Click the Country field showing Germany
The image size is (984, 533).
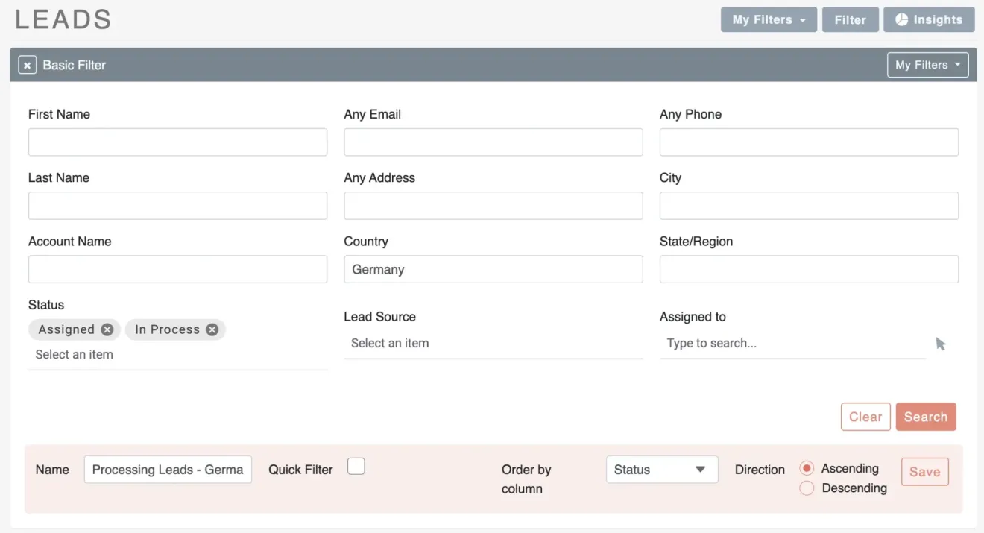493,269
